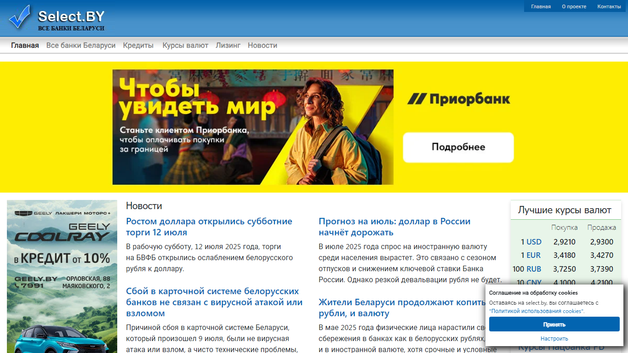The image size is (628, 353).
Task: Select the Главная main navigation tab
Action: pos(25,46)
